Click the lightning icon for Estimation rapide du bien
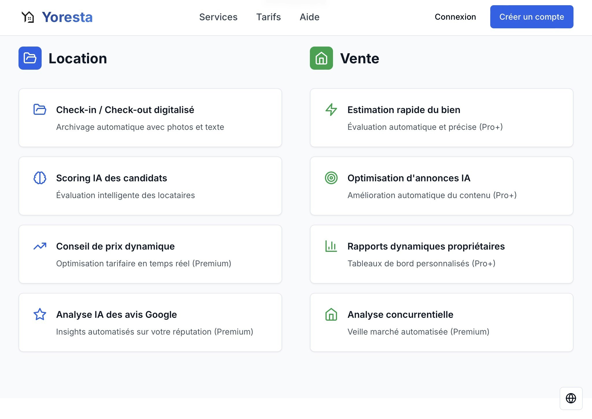The width and height of the screenshot is (592, 419). click(x=331, y=110)
